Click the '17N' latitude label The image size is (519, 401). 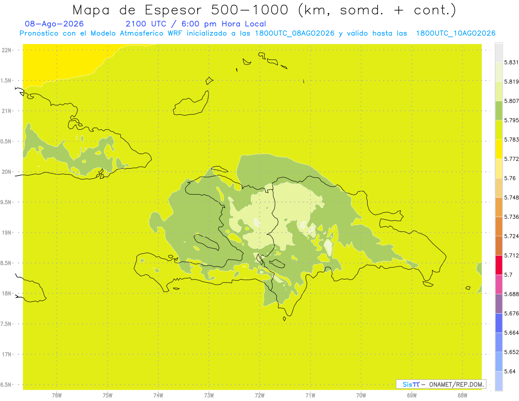point(6,354)
